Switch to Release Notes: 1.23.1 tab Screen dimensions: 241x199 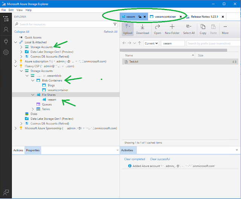coord(204,17)
